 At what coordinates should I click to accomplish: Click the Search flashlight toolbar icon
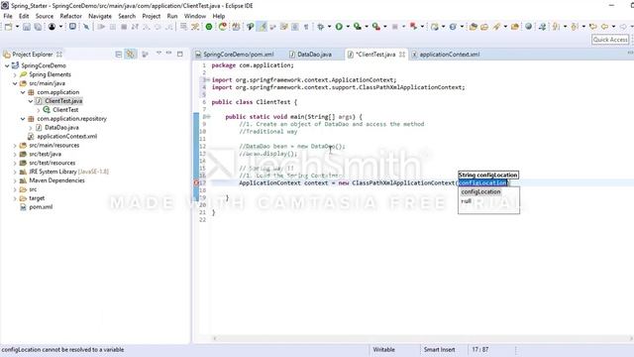[496, 27]
